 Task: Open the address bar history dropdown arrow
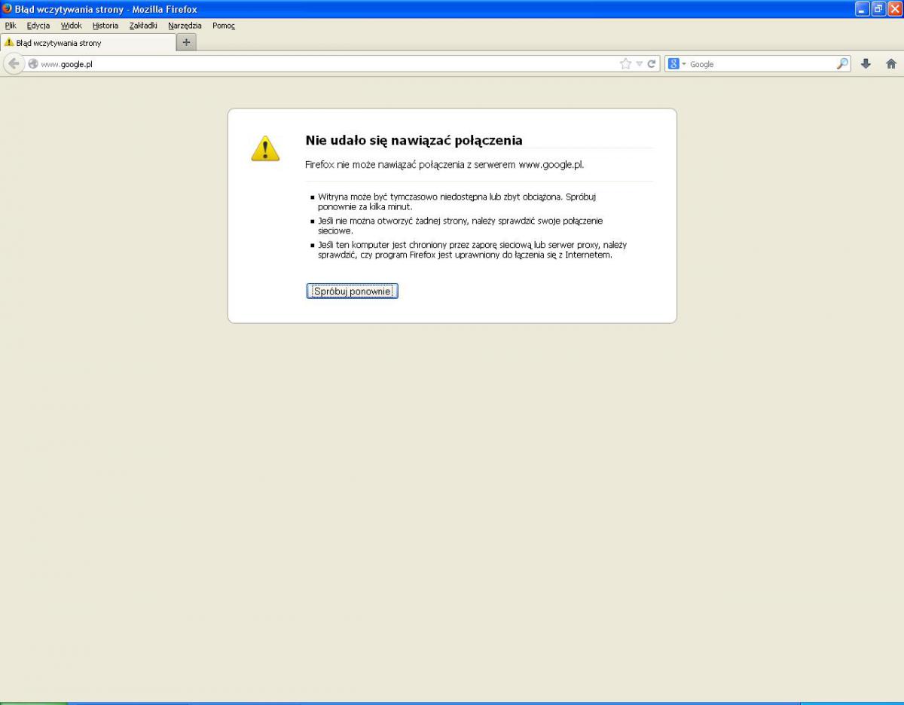click(x=640, y=64)
